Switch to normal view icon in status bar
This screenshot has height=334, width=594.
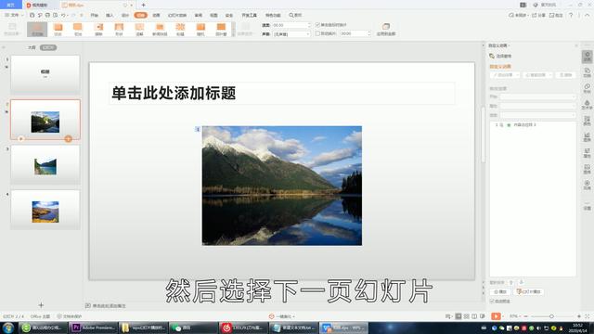[458, 316]
